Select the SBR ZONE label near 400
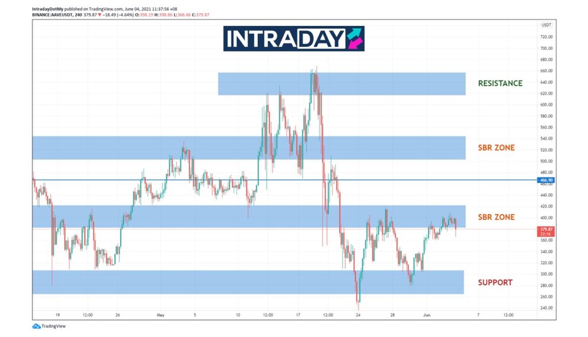The width and height of the screenshot is (588, 337). click(496, 217)
